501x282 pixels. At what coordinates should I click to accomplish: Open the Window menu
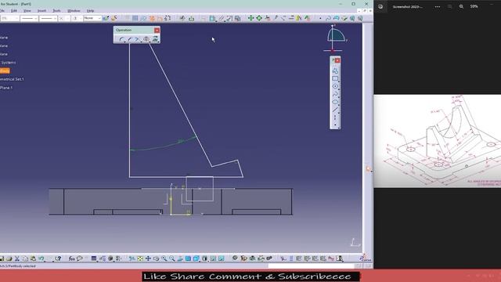tap(74, 10)
